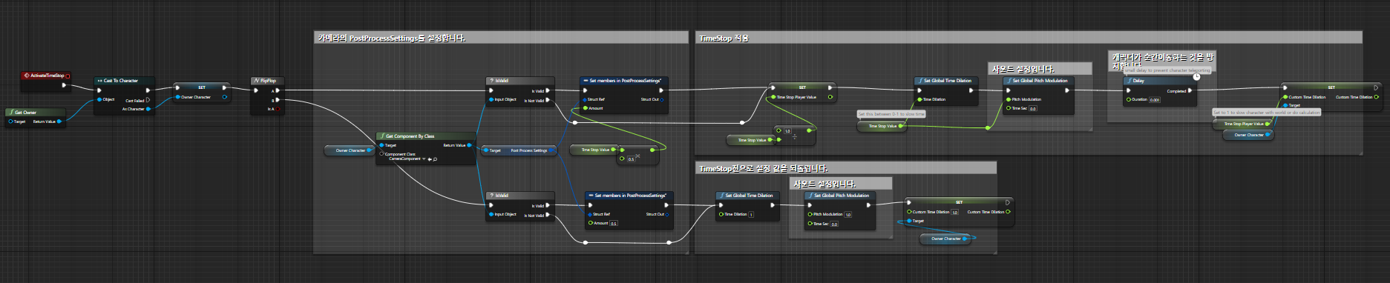Click the red delegate pin on ActivateTimeStop event

coord(68,76)
